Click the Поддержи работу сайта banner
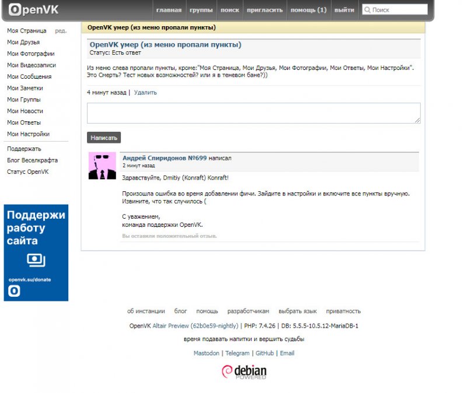Screen dimensions: 471x393 click(36, 252)
